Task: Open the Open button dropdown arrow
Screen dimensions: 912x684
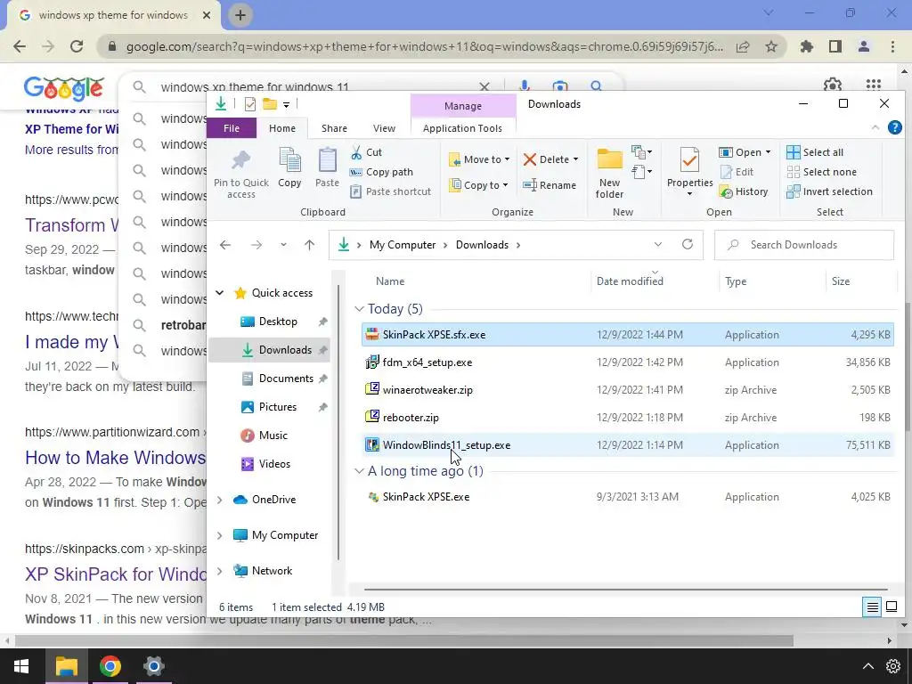Action: 768,152
